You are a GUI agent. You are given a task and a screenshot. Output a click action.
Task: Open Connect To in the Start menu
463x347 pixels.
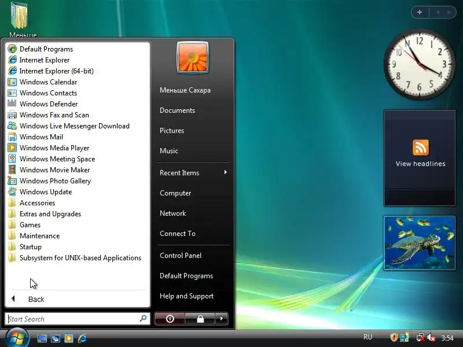point(178,234)
